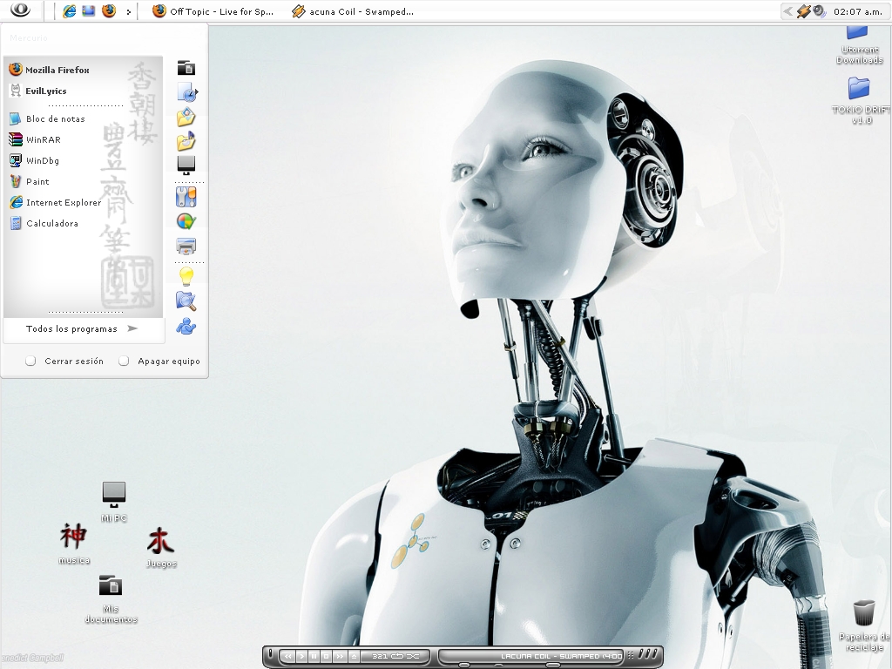This screenshot has width=892, height=669.
Task: Start Paint from the start menu
Action: (x=30, y=182)
